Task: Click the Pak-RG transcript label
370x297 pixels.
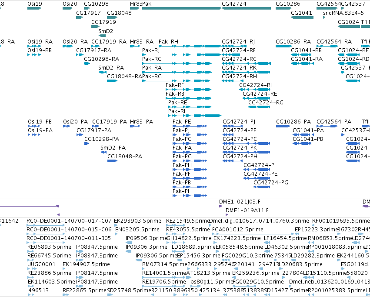Action: click(152, 77)
